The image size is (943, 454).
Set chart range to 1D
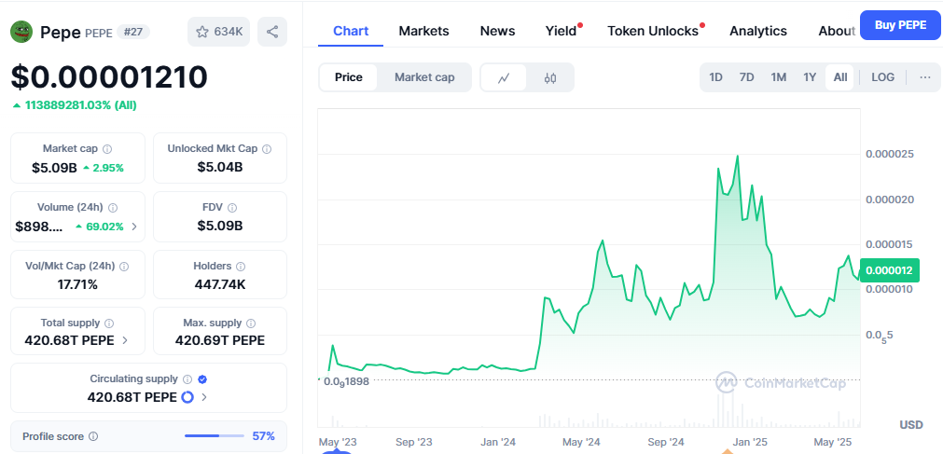pos(715,77)
